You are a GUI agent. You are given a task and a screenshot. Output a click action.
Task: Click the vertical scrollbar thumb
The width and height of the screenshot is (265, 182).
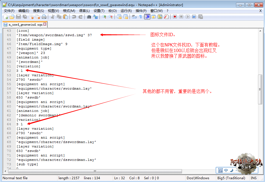coord(260,89)
